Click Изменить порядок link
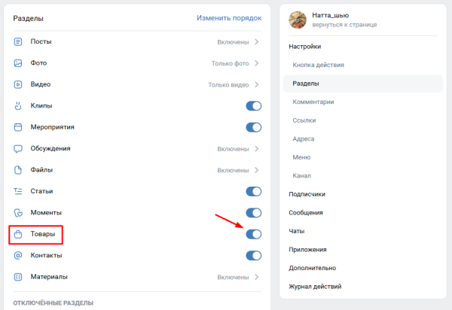This screenshot has height=310, width=452. (229, 18)
